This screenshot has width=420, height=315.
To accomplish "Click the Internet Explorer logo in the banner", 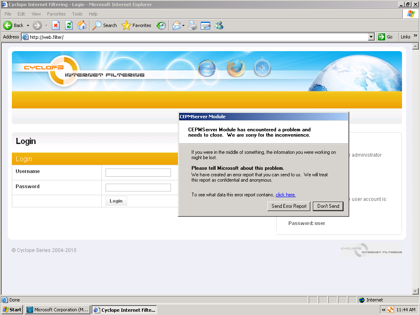I will [207, 68].
